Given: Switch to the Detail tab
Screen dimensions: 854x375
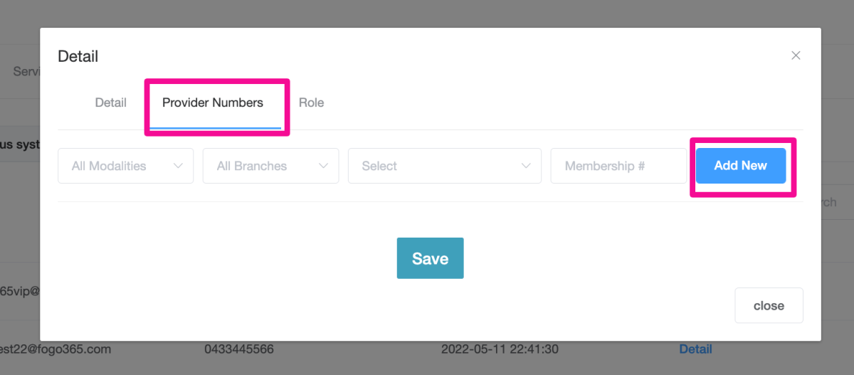Looking at the screenshot, I should [110, 102].
